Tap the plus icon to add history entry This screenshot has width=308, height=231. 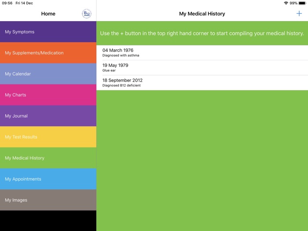click(x=299, y=14)
